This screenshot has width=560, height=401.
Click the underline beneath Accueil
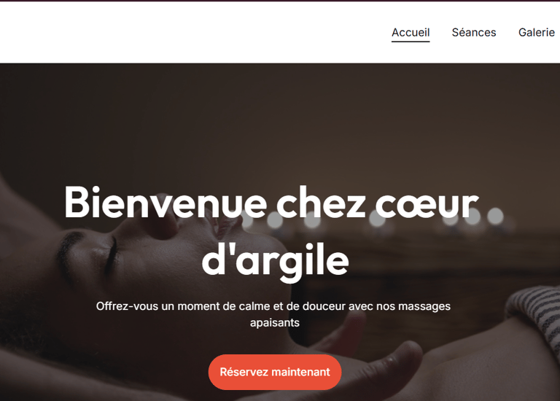(x=411, y=42)
